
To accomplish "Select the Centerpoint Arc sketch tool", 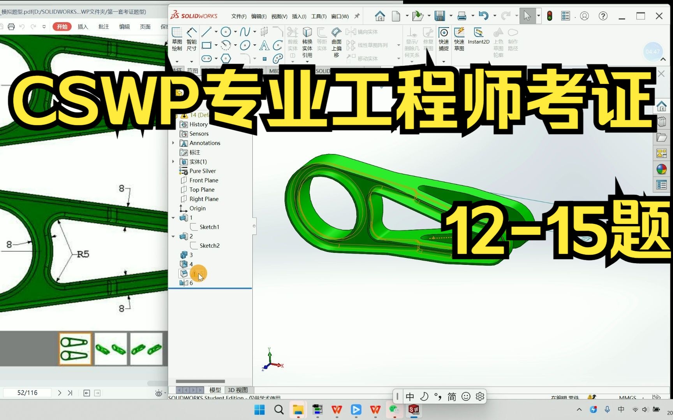I will pyautogui.click(x=226, y=45).
